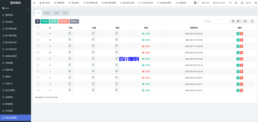
Task: Click the red Delete toolbar button
Action: (x=64, y=21)
